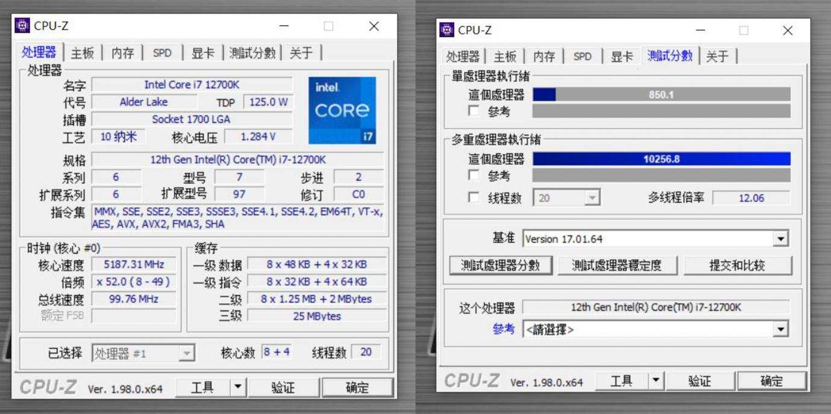Open the 基准 benchmark version dropdown
This screenshot has height=414, width=831.
coord(780,238)
